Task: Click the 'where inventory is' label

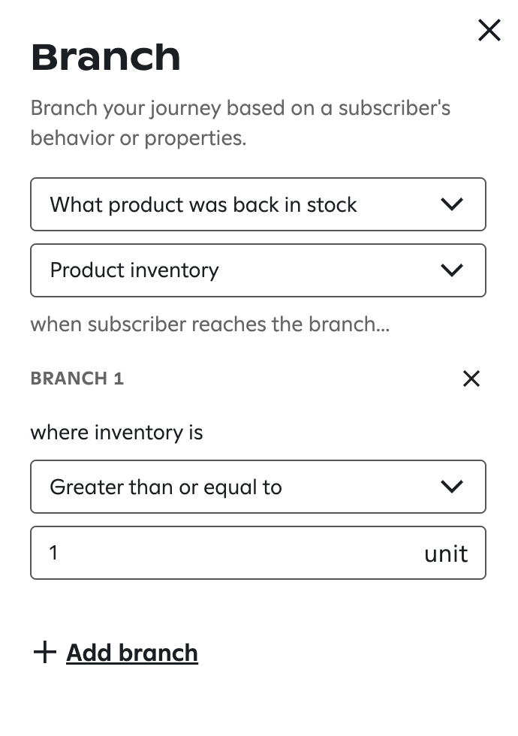Action: coord(116,433)
